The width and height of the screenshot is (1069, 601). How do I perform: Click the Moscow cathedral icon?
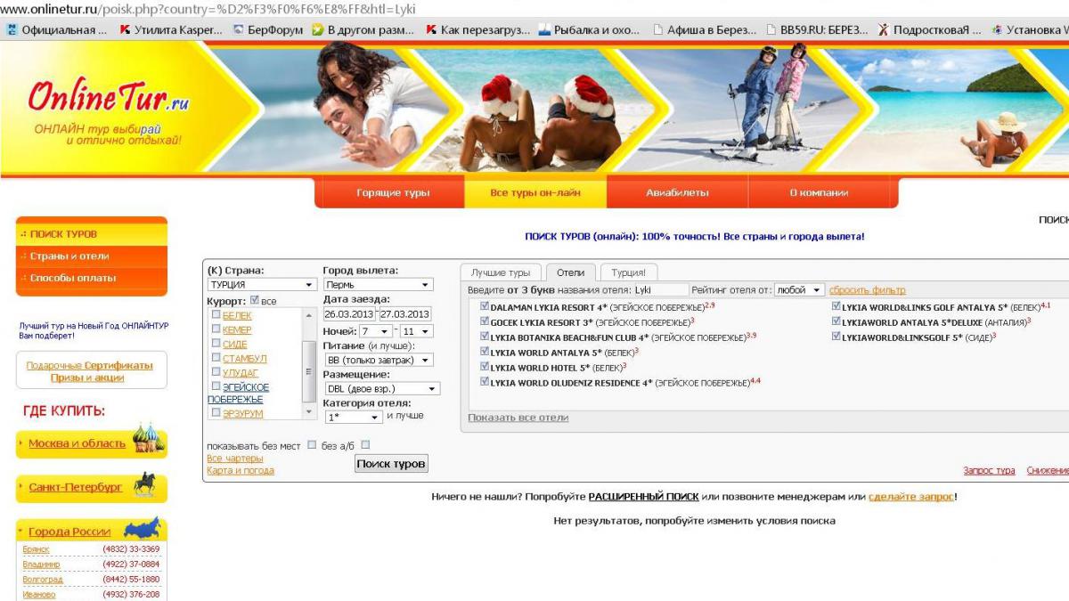[x=148, y=440]
